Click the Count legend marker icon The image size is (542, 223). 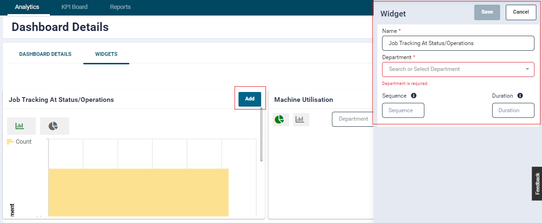coord(10,142)
